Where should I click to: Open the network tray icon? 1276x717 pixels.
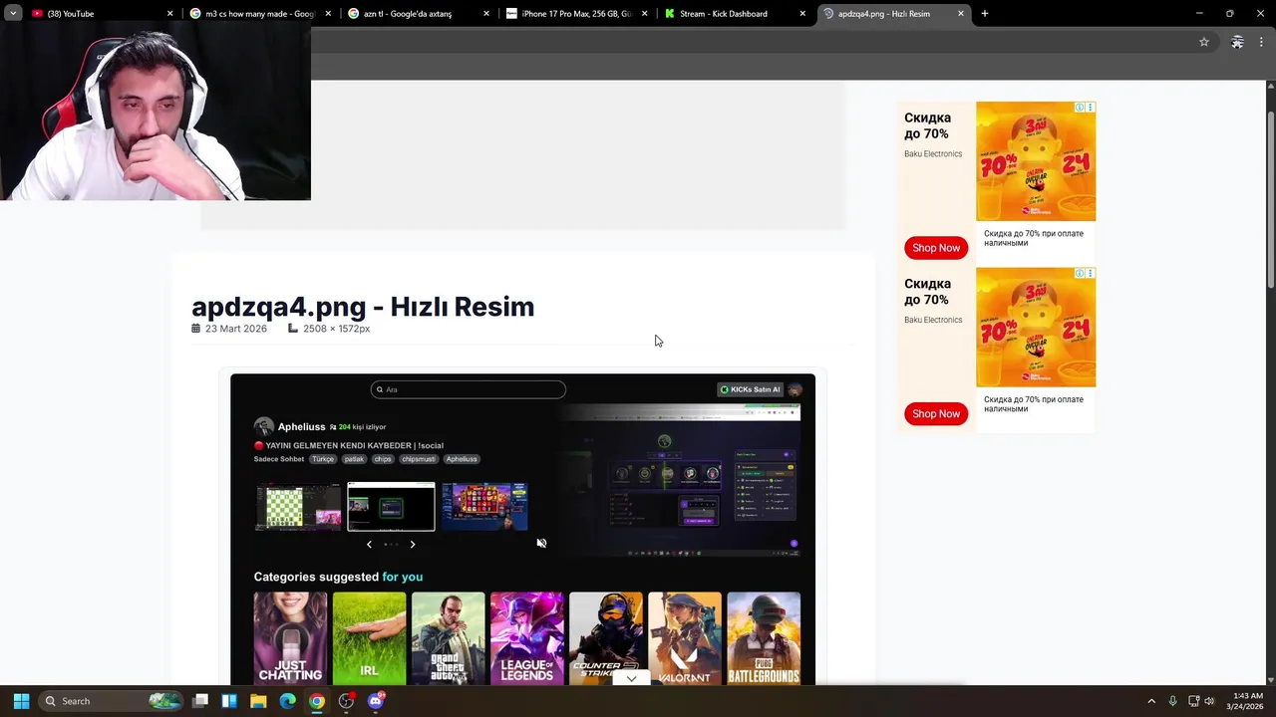(x=1193, y=701)
